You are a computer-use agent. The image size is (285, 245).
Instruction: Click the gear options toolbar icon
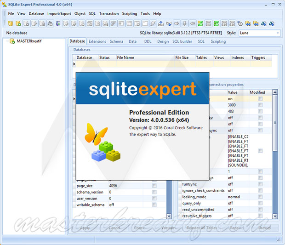[240, 23]
